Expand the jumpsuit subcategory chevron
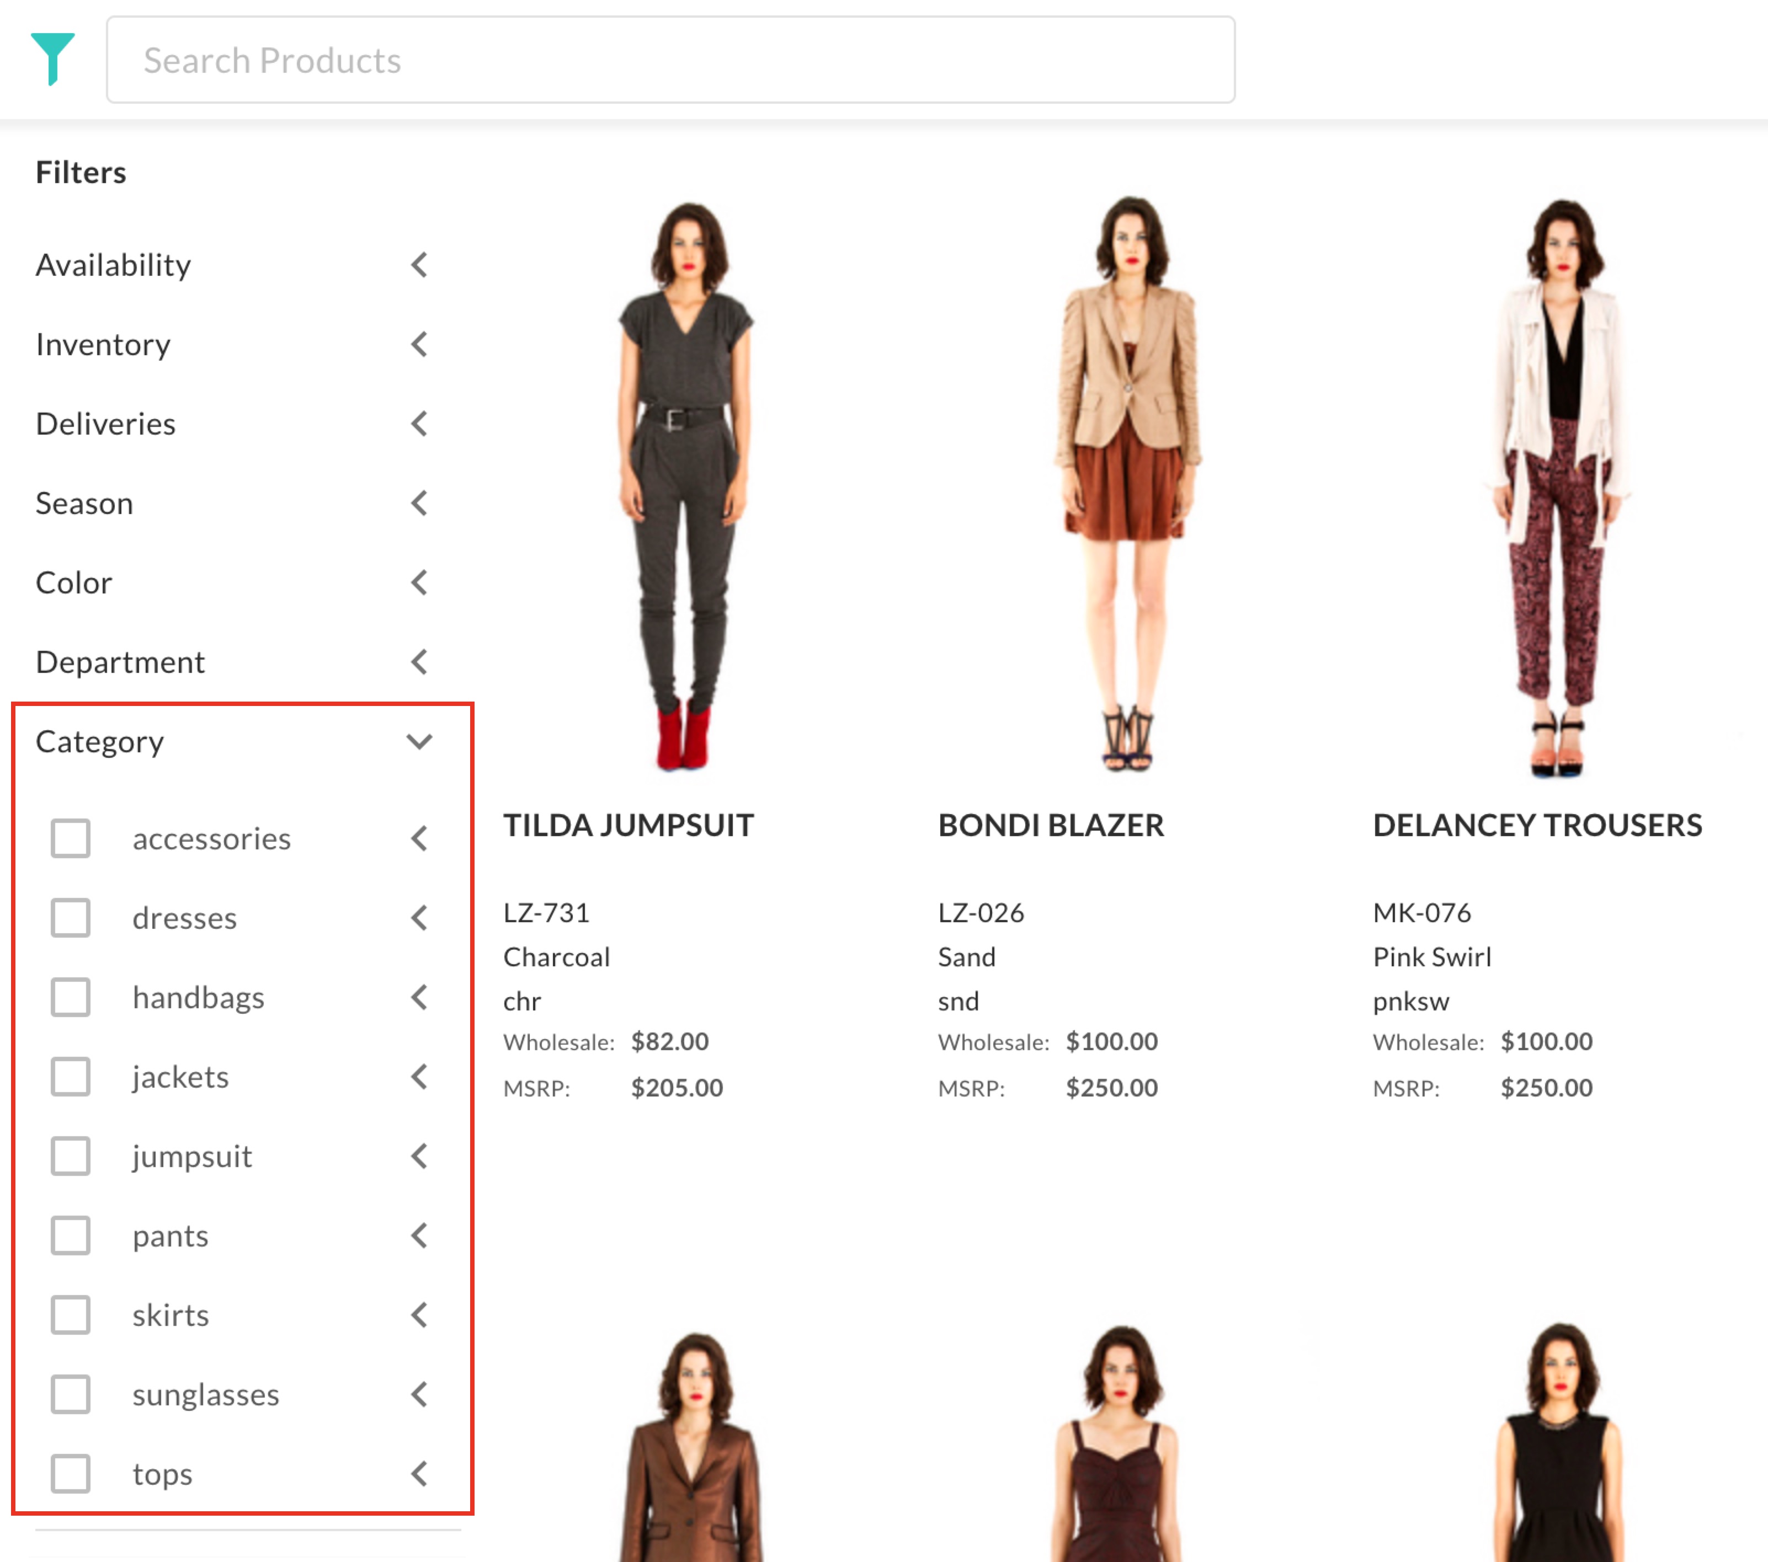 tap(419, 1156)
